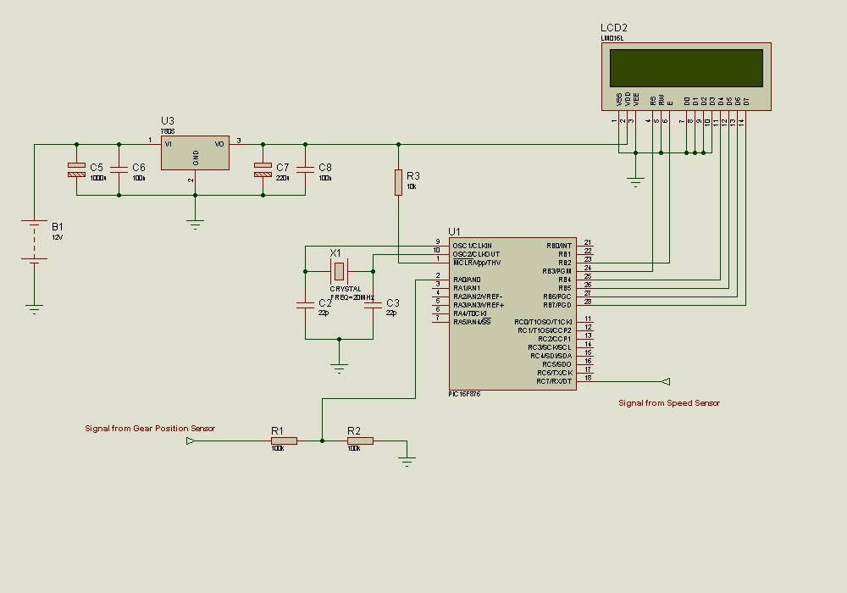
Task: Click the 'RA5/AN4/SS' pin label
Action: (472, 322)
